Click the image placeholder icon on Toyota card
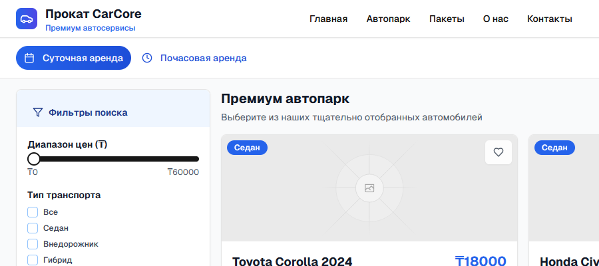 click(369, 188)
